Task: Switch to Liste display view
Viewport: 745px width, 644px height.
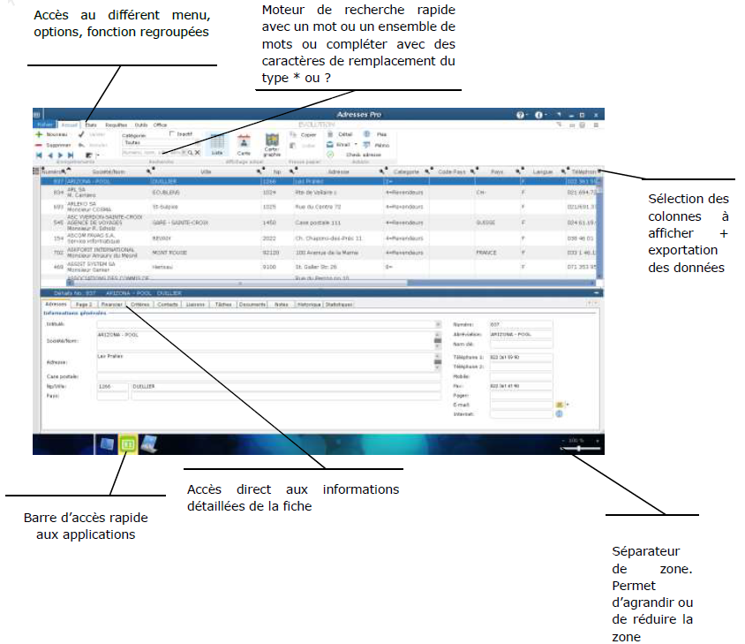Action: (x=215, y=143)
